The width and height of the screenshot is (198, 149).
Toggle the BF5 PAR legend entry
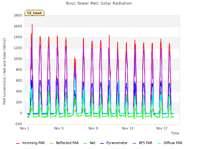143,143
